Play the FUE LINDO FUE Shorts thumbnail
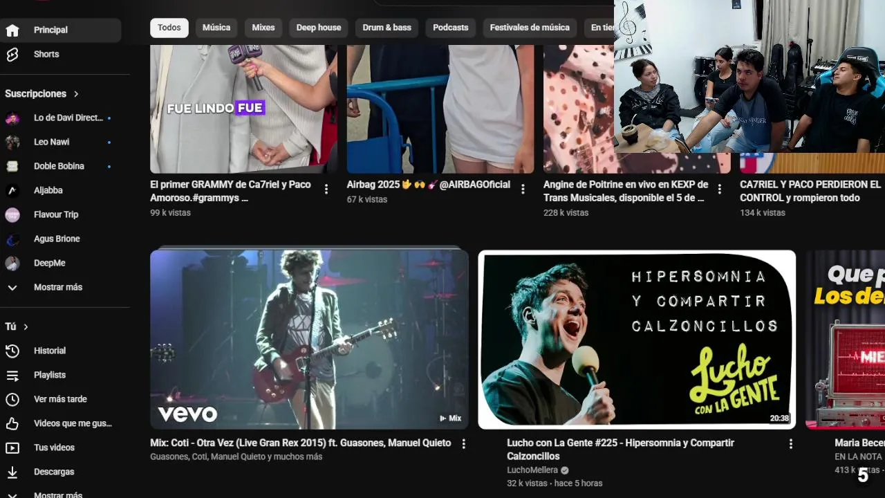This screenshot has height=498, width=885. tap(243, 109)
